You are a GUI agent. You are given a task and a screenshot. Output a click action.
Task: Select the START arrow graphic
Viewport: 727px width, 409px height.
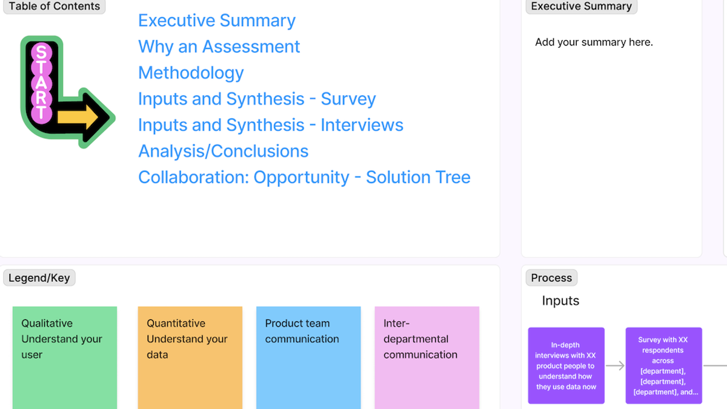67,91
